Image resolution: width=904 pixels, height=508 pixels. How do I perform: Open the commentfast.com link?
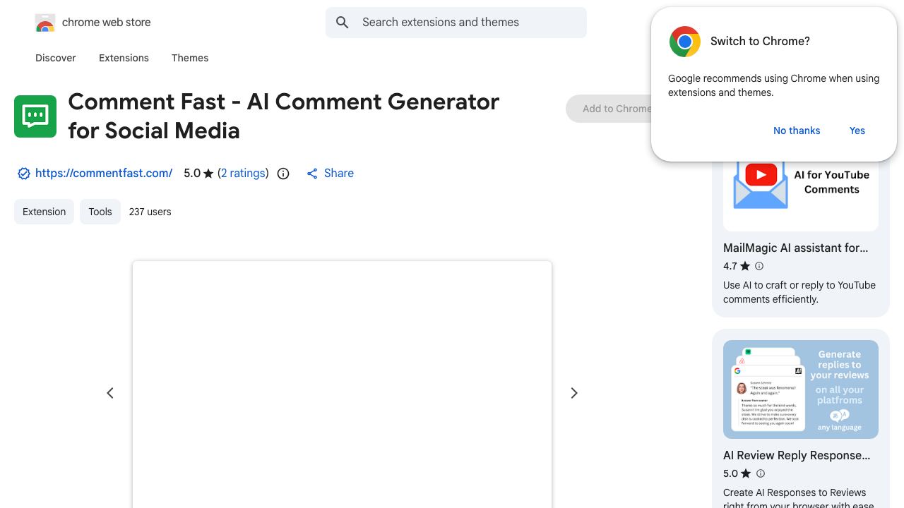click(104, 174)
